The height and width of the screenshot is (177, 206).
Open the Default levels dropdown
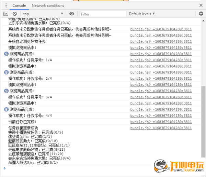tap(142, 14)
